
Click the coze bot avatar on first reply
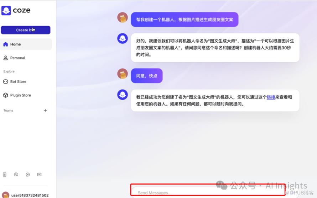point(123,38)
